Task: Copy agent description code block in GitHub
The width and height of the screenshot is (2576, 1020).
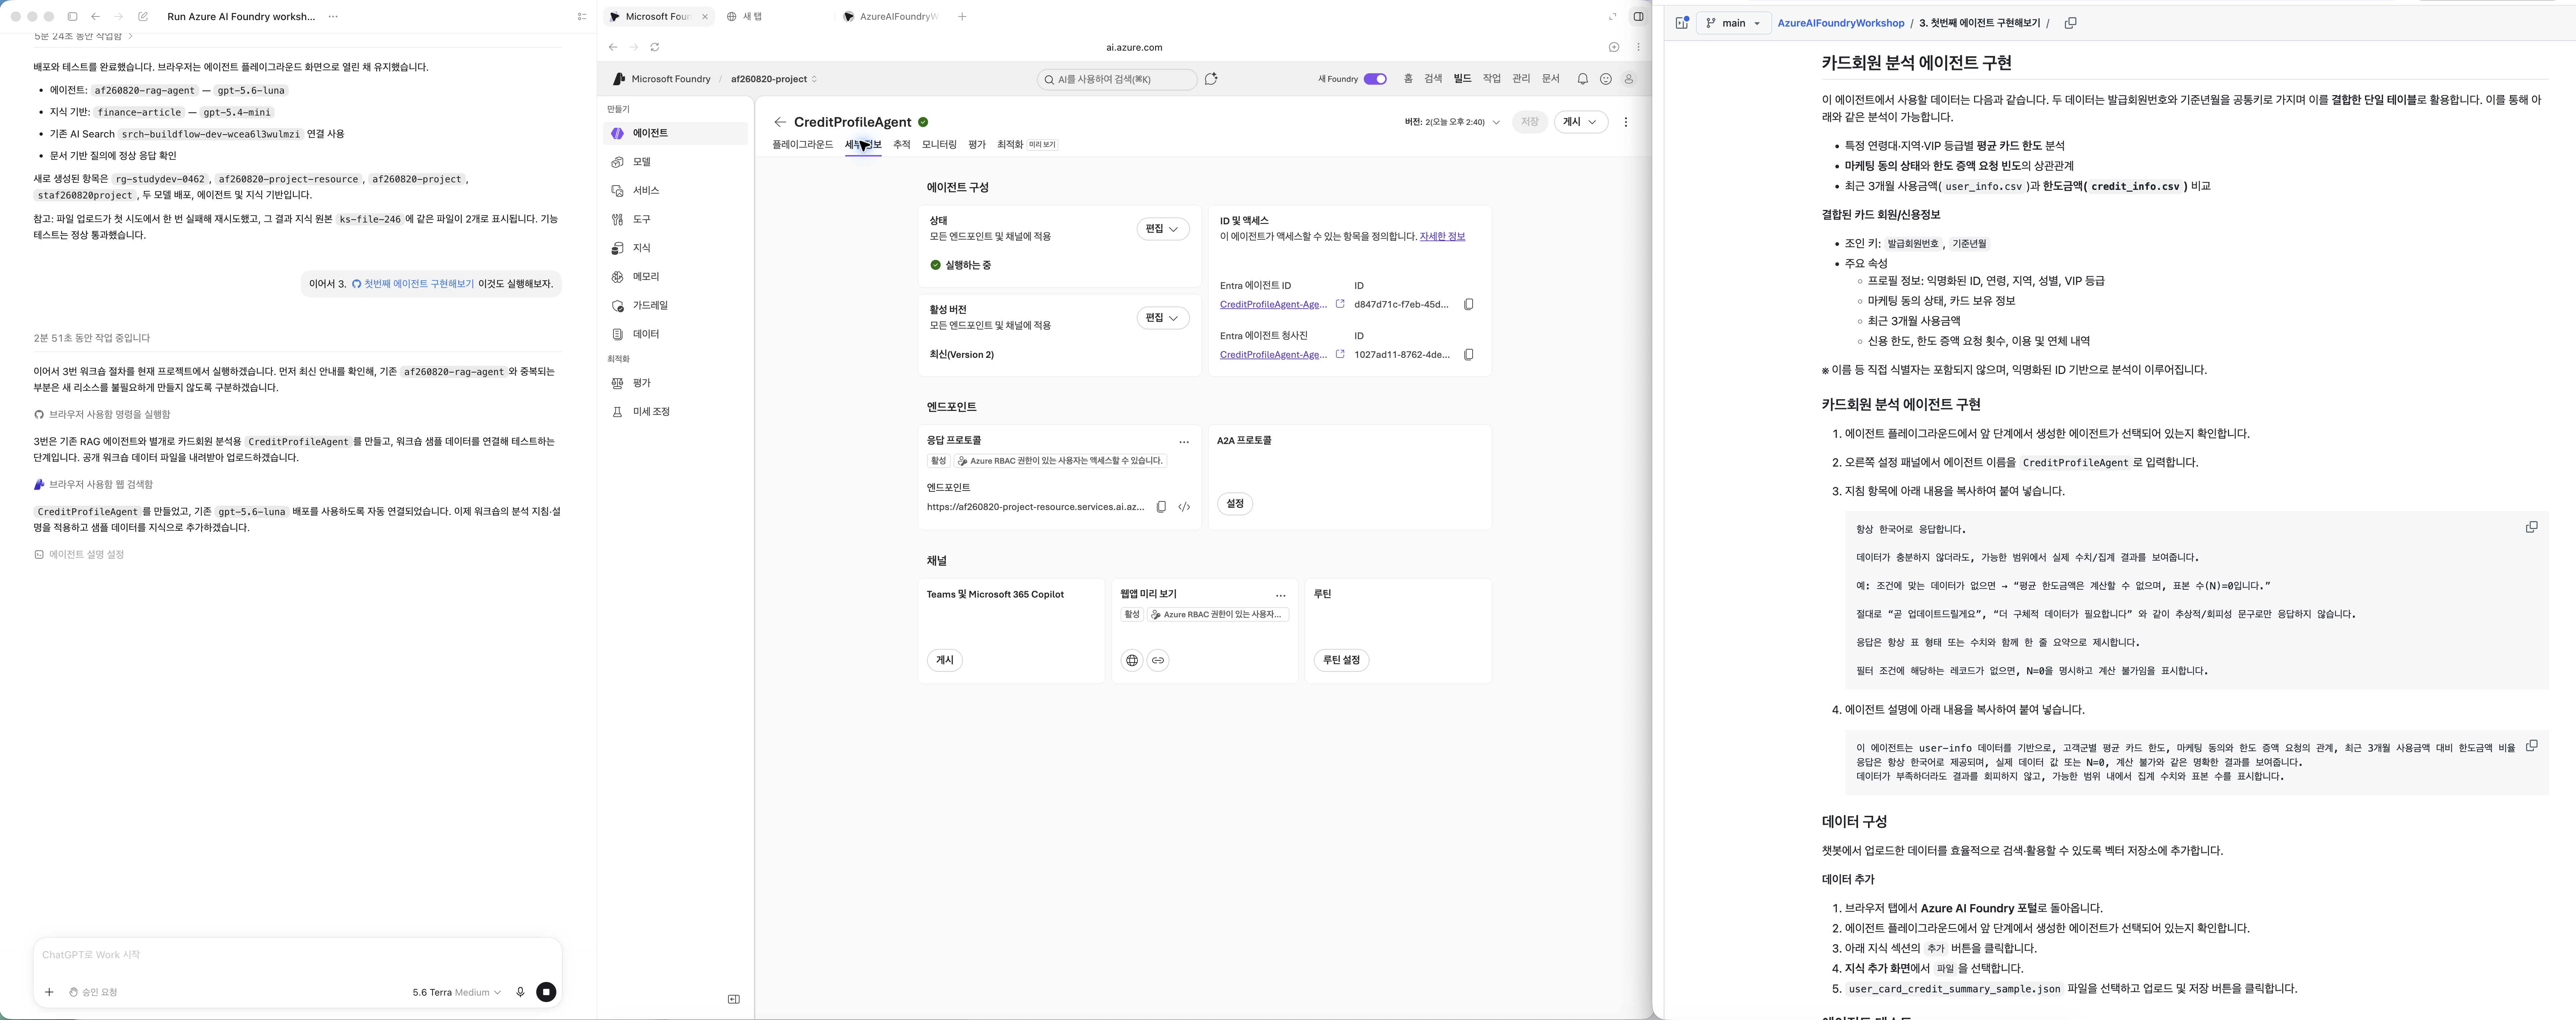Action: point(2531,745)
